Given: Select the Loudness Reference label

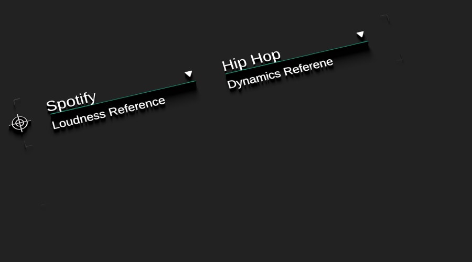Looking at the screenshot, I should pyautogui.click(x=109, y=113).
